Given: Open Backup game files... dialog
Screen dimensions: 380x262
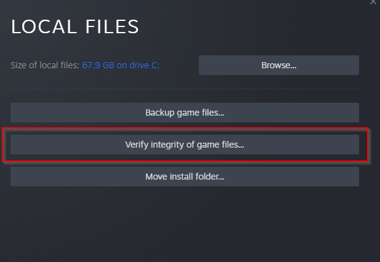Looking at the screenshot, I should click(x=184, y=113).
